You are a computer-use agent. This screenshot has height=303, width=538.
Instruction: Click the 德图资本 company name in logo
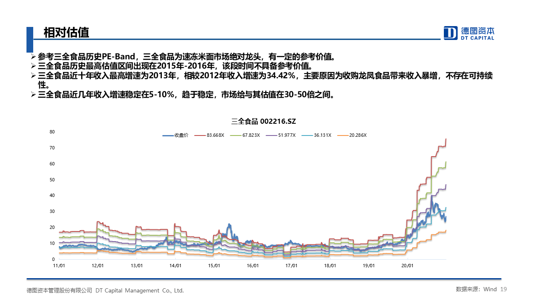(477, 31)
